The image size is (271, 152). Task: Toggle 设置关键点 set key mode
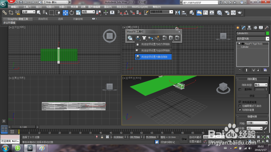click(195, 141)
